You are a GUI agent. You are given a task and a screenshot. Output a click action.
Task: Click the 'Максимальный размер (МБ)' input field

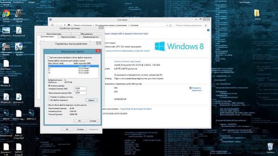[80, 93]
